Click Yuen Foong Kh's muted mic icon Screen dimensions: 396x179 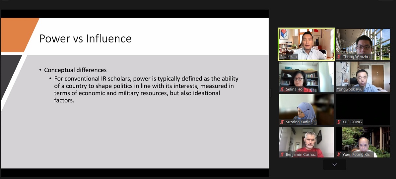339,154
